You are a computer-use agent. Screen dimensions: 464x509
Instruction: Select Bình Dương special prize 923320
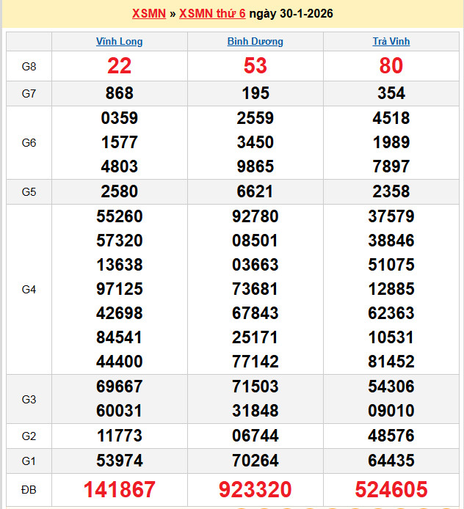(x=255, y=489)
